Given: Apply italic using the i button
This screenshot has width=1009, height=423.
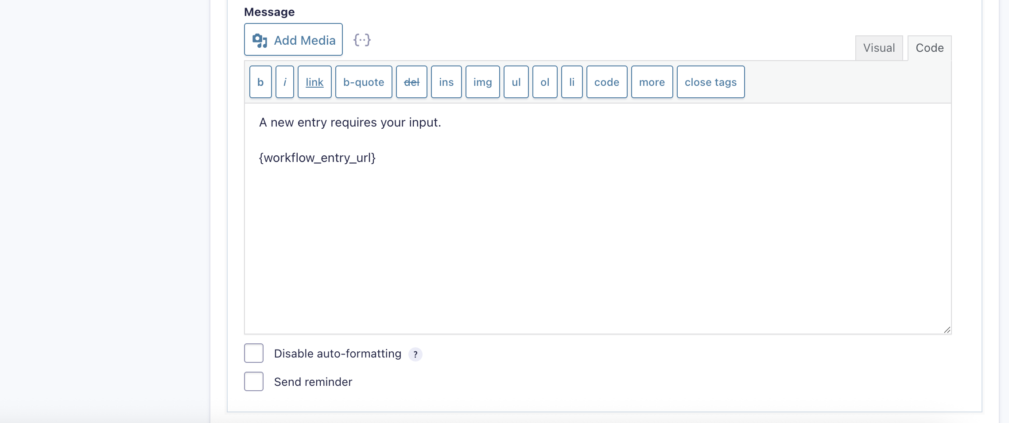Looking at the screenshot, I should tap(285, 82).
